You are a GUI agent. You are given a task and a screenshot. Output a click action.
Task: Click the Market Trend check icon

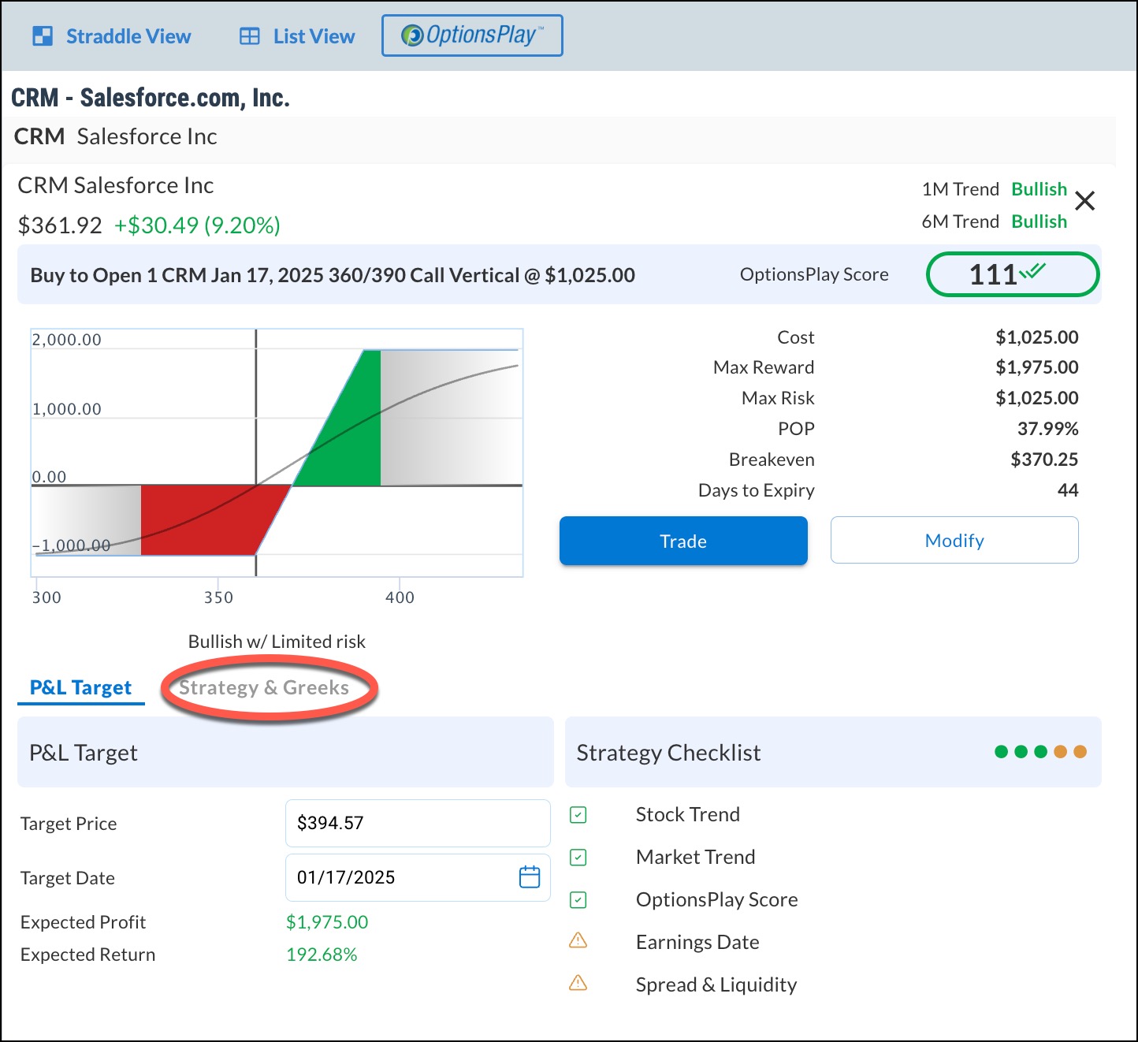(x=578, y=857)
